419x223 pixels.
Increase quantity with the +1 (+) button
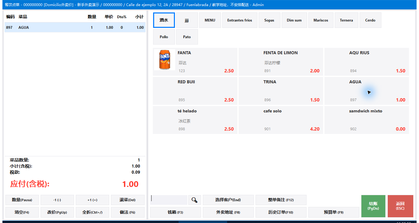coord(92,200)
